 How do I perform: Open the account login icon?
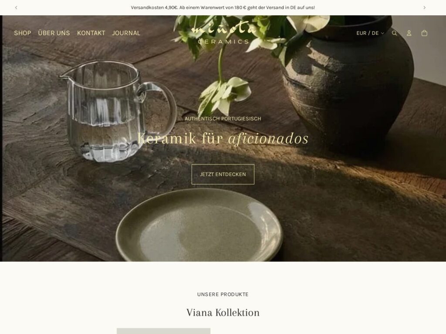(409, 33)
